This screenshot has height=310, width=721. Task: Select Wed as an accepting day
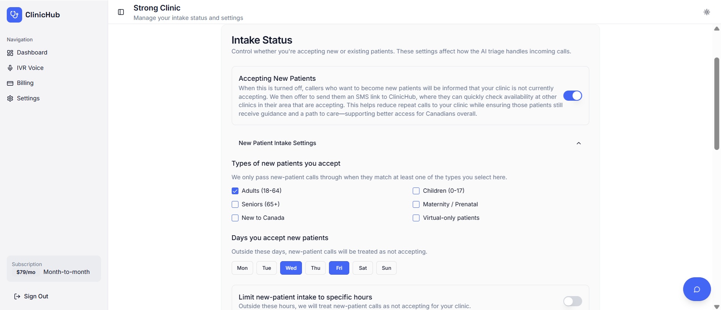coord(291,268)
